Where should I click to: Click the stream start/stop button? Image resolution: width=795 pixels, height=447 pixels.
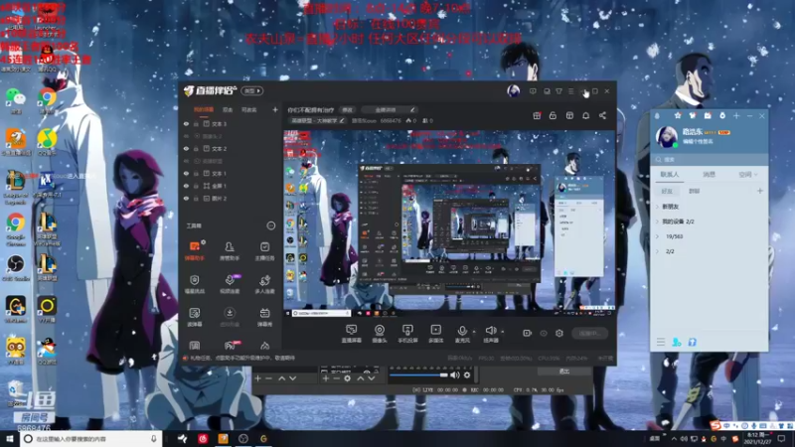coord(589,333)
